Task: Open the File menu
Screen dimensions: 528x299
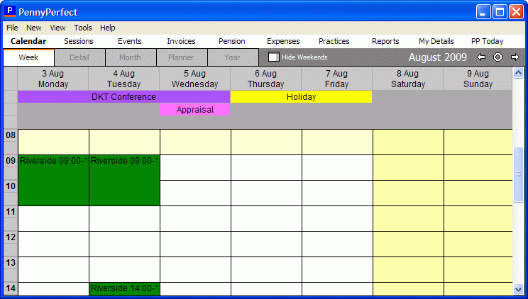Action: (12, 28)
